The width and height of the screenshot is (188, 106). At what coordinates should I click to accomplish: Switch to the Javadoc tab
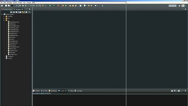(x=44, y=91)
